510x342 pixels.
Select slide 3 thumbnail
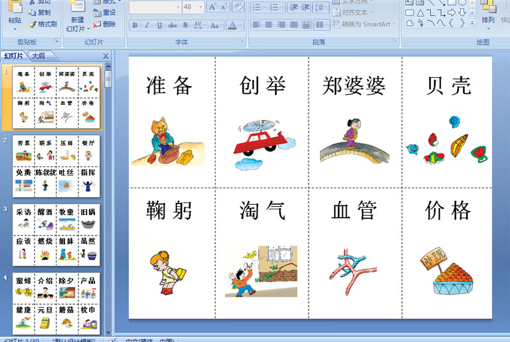56,235
